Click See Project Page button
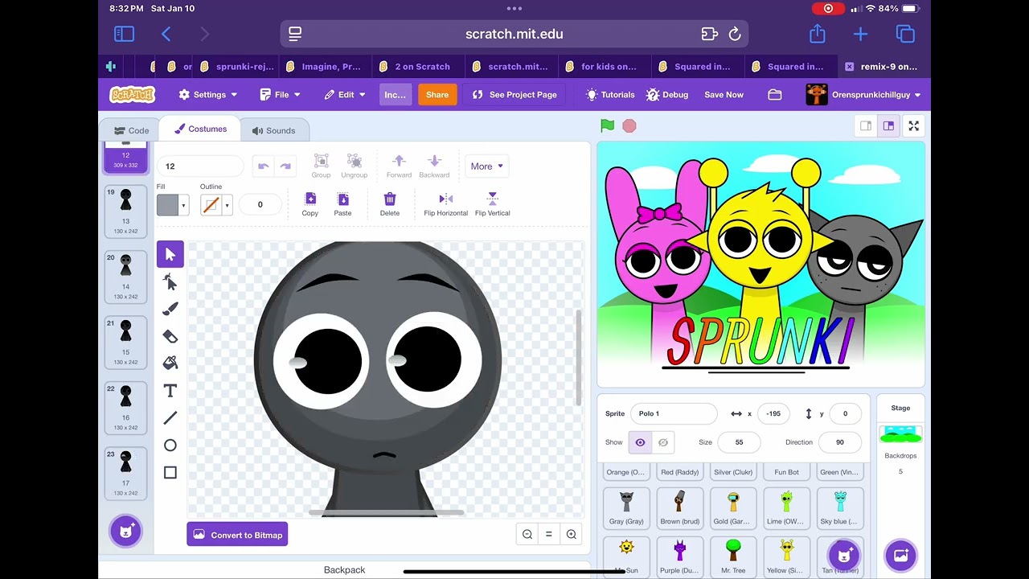 tap(514, 95)
